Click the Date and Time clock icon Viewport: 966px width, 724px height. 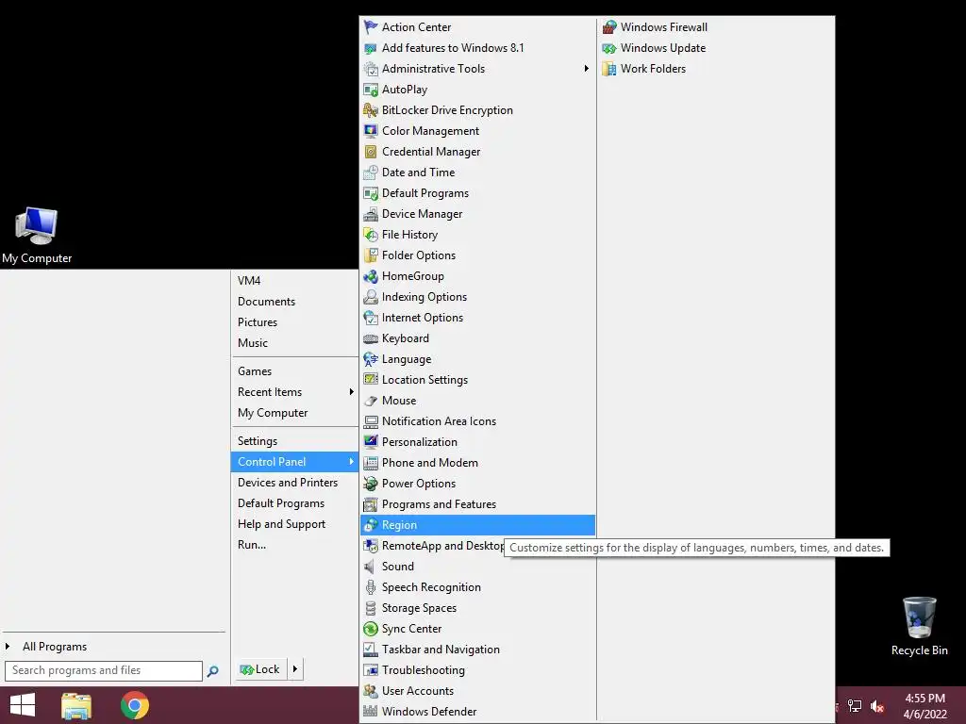click(370, 173)
